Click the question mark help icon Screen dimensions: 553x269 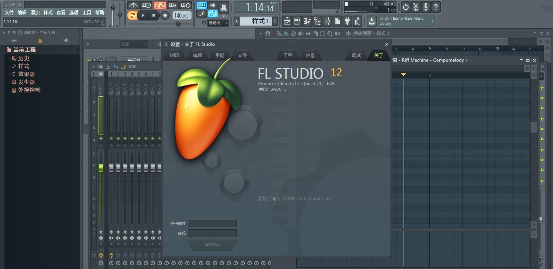436,7
